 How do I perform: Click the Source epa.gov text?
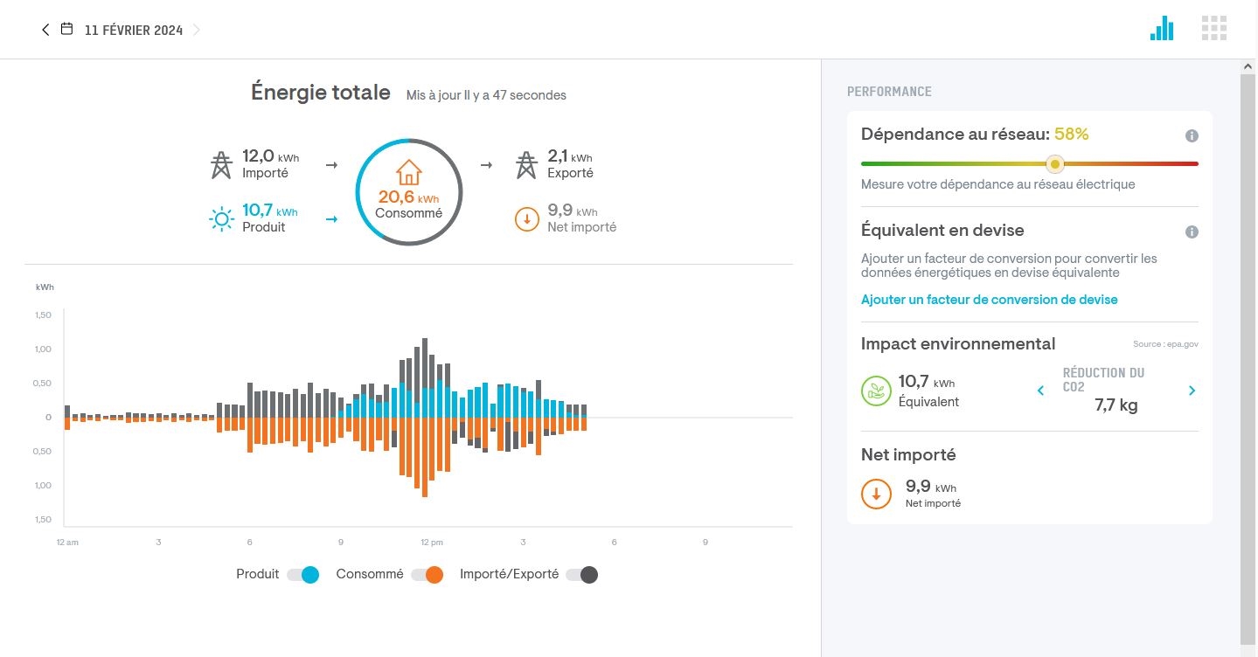coord(1165,344)
